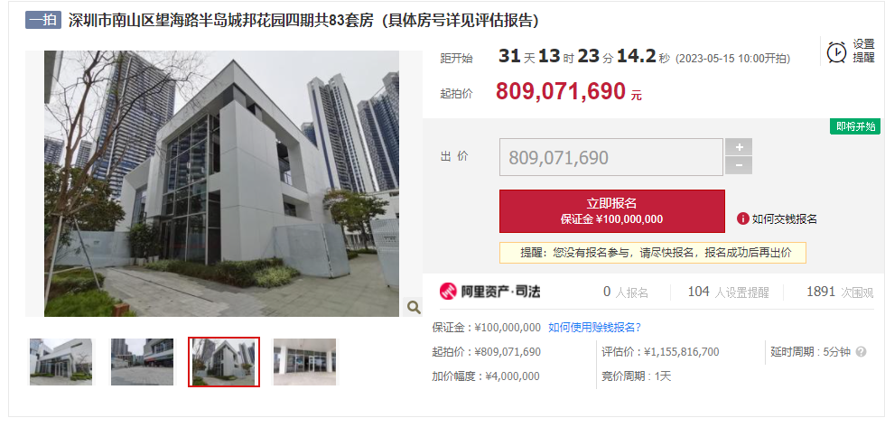
Task: Increase bid with the plus button
Action: tap(739, 147)
